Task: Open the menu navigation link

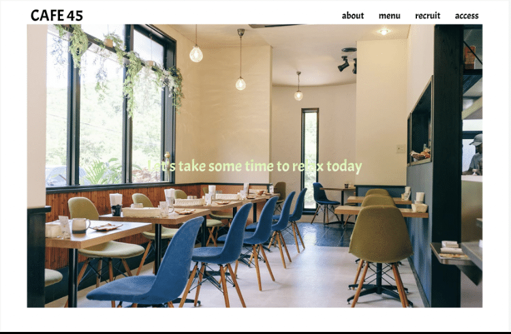Action: pos(390,16)
